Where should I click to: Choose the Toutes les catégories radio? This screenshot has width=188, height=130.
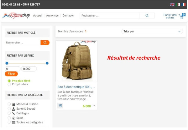coord(9,122)
